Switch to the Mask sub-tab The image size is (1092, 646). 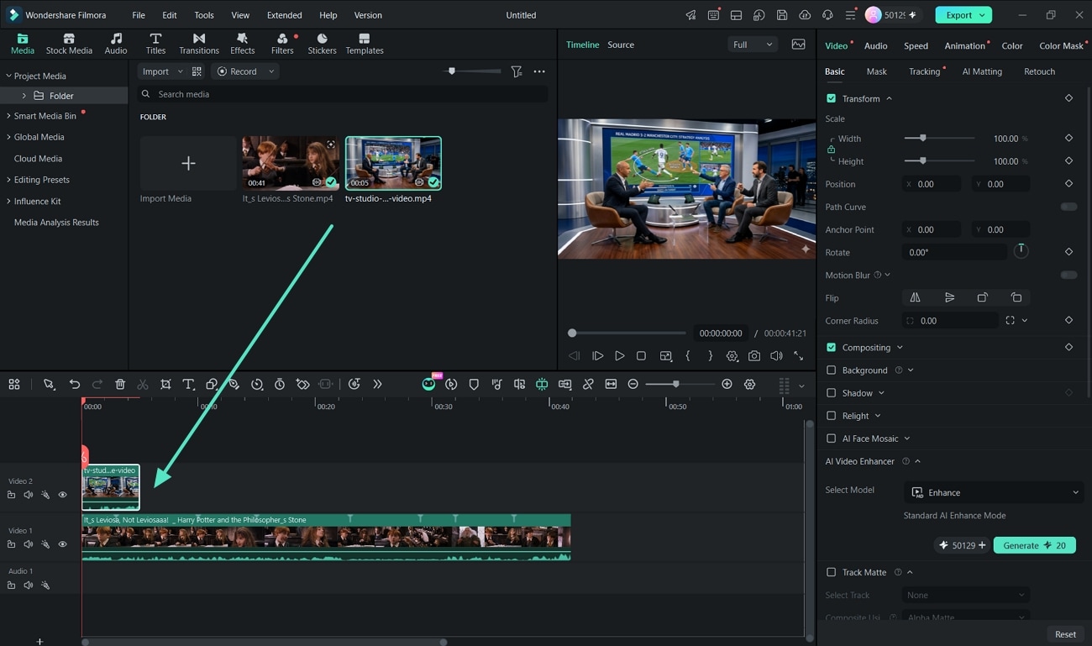[x=876, y=71]
